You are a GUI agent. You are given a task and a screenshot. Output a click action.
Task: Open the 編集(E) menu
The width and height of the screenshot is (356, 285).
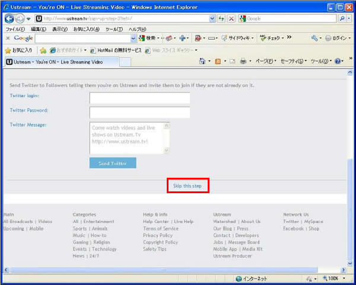[x=39, y=29]
